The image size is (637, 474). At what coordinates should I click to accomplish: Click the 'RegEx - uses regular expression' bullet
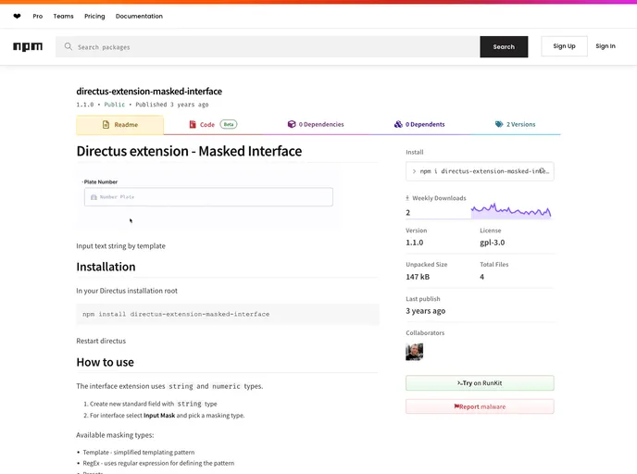tap(158, 463)
